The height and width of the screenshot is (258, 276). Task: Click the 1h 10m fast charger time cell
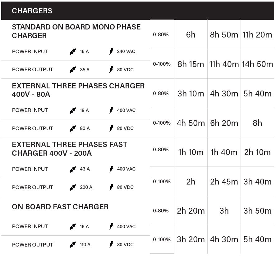tap(191, 152)
